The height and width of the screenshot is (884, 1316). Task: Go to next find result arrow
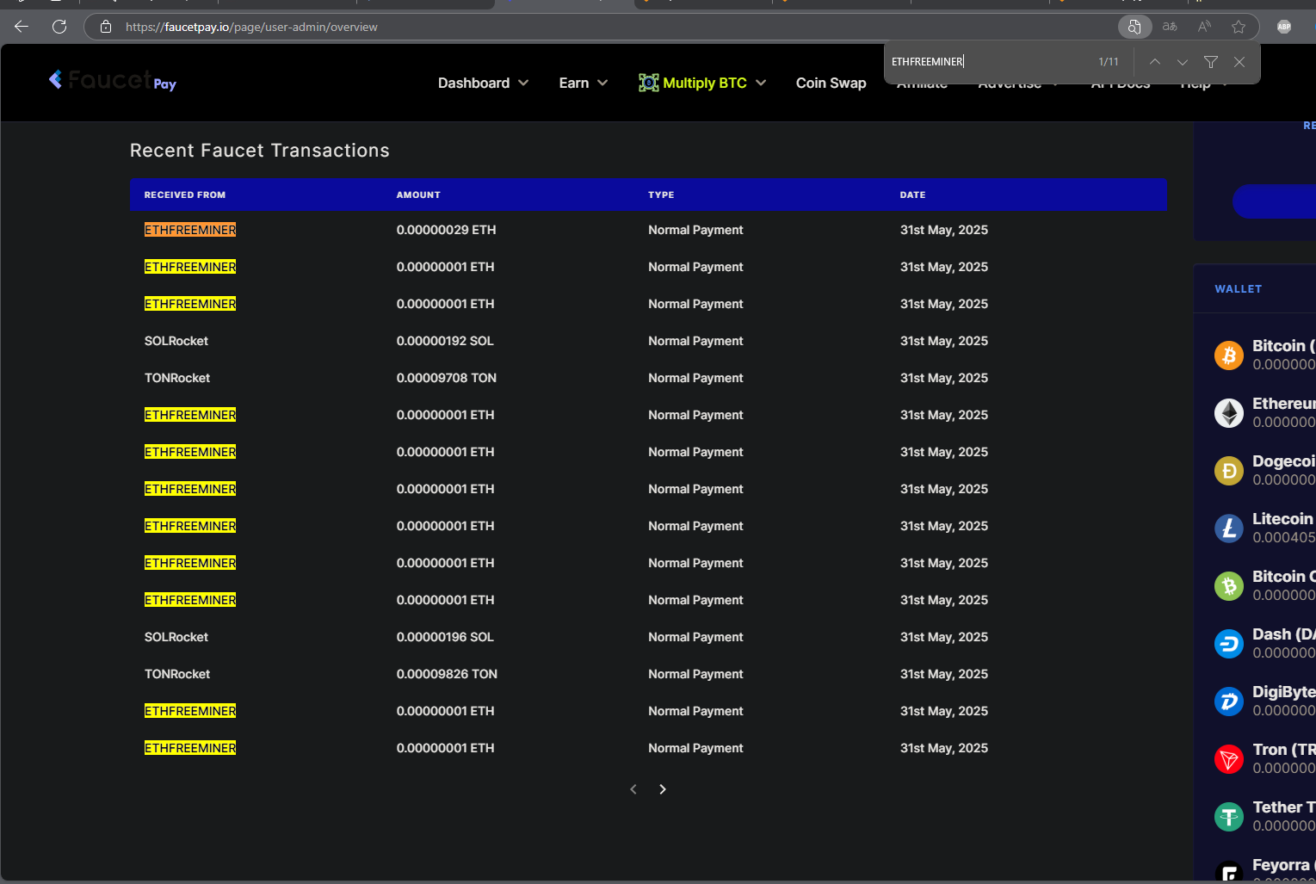[x=1183, y=62]
